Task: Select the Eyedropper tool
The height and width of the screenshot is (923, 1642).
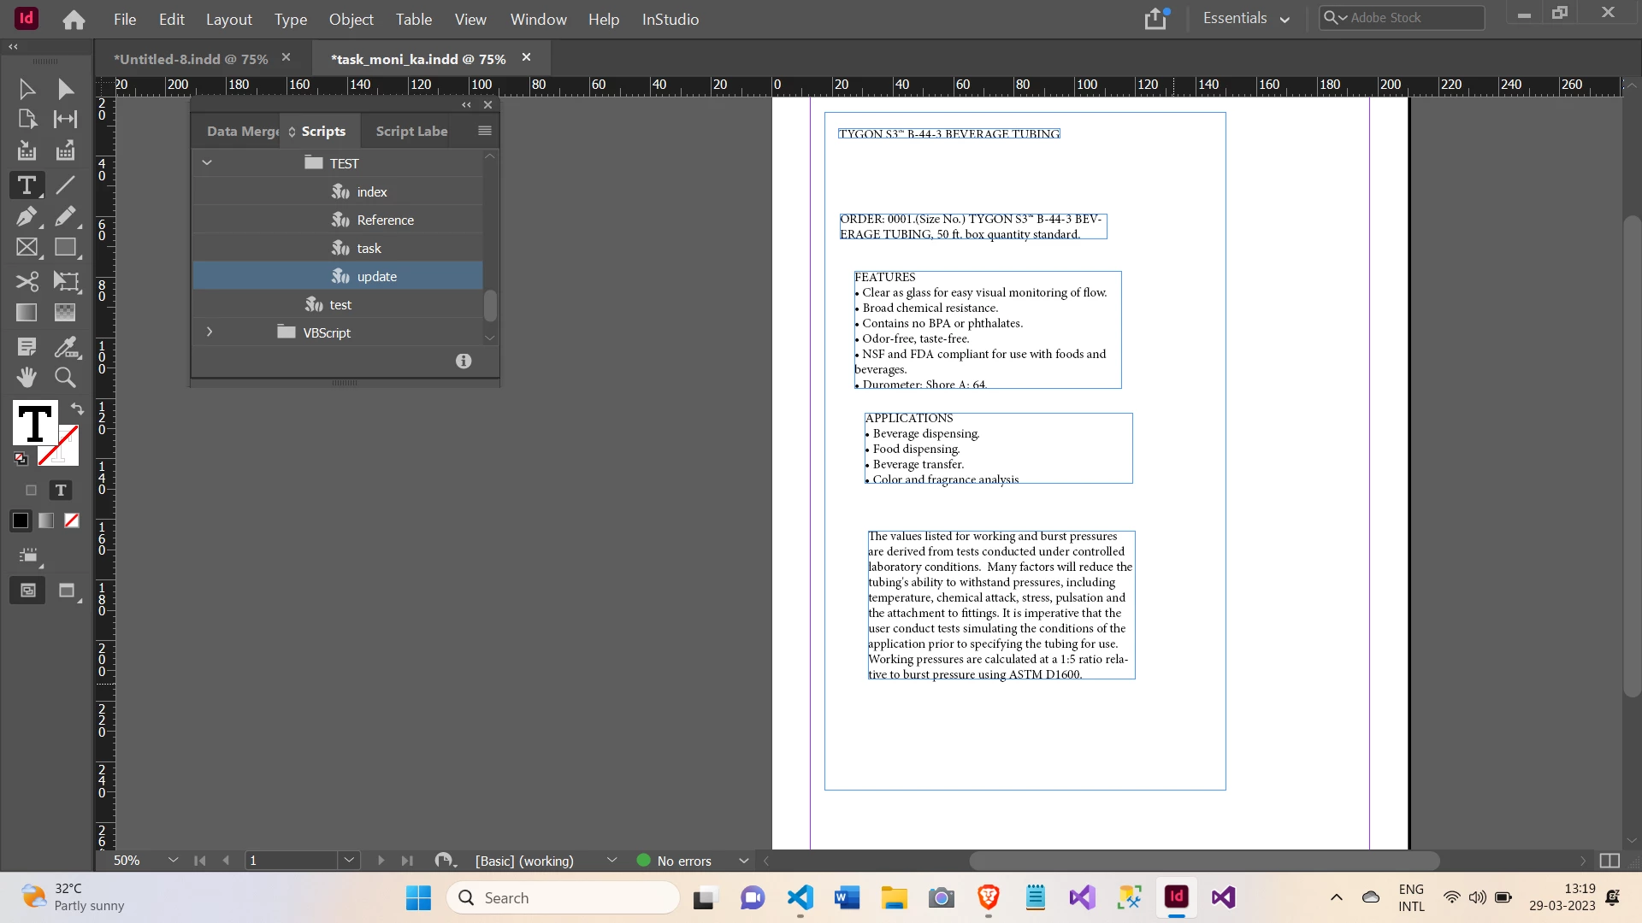Action: pyautogui.click(x=65, y=346)
